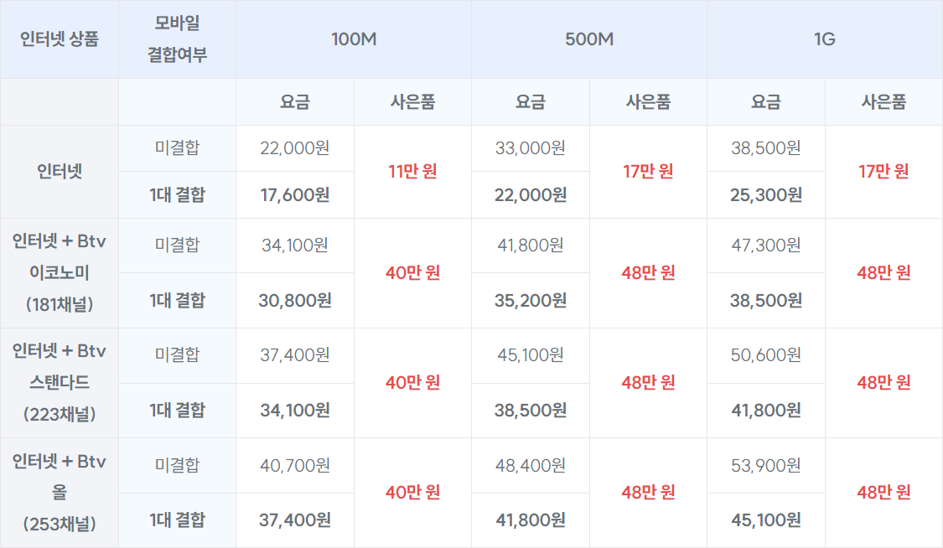Click the 30,800원 이코노미 bundled price

click(294, 300)
